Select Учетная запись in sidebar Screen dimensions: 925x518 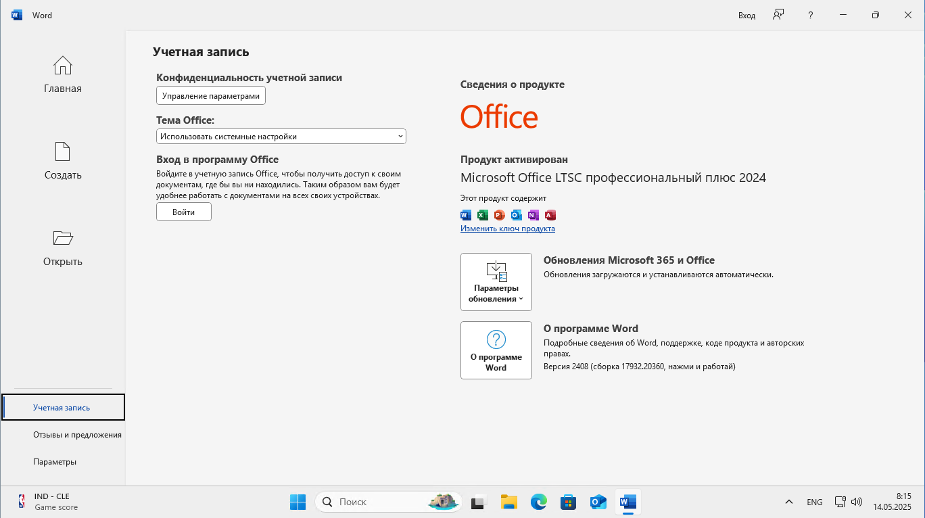click(x=64, y=407)
